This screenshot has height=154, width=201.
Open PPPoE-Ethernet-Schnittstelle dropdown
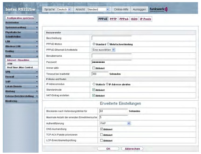coord(103,50)
